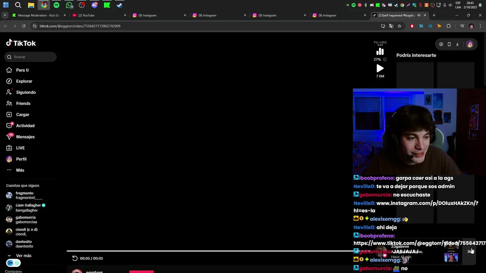Click TikTok coin icon in top pill
Screen dimensions: 486x273
pyautogui.click(x=441, y=44)
